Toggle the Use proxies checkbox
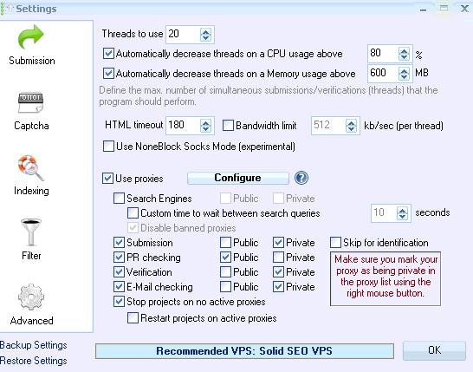473x372 pixels. [107, 178]
